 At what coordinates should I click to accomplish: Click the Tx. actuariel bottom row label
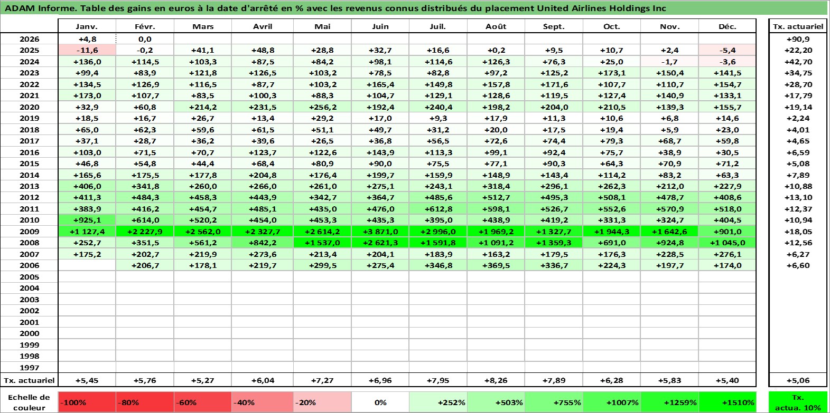click(x=29, y=380)
